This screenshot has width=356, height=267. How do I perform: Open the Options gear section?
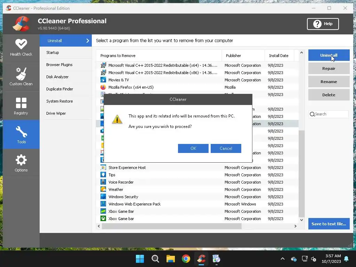click(21, 163)
